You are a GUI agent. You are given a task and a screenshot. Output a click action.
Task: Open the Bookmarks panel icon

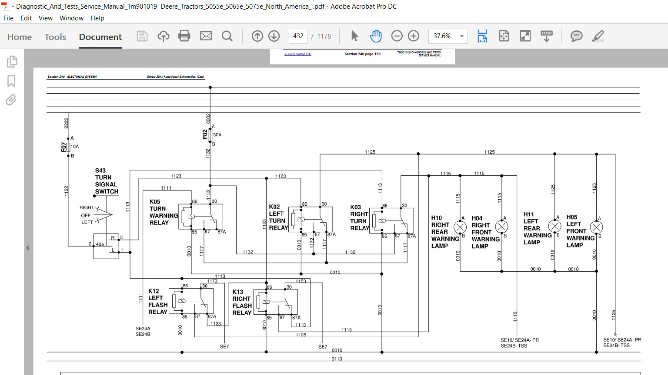tap(12, 81)
